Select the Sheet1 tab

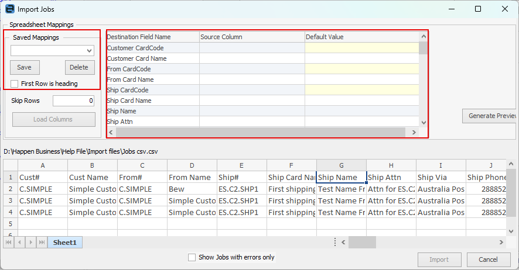click(65, 243)
